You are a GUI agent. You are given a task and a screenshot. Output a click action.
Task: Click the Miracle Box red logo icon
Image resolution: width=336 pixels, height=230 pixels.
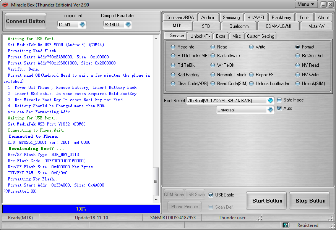(x=5, y=5)
